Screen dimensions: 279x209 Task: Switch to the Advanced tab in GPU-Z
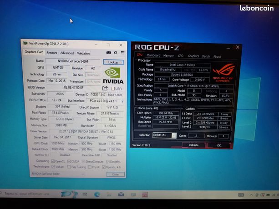tap(67, 53)
